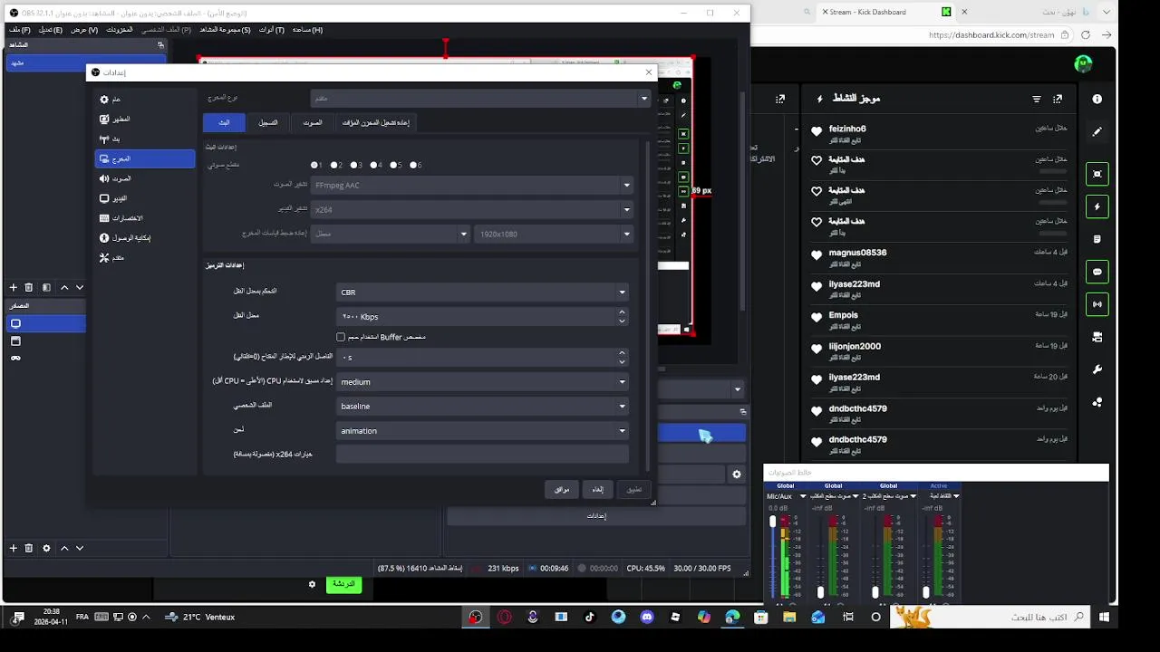
Task: Open Video settings (الفيديو) monitor icon
Action: pyautogui.click(x=104, y=198)
